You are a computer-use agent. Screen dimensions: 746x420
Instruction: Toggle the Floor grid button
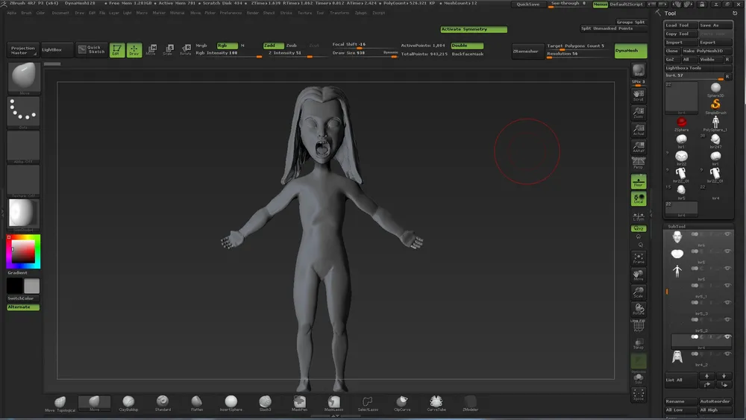click(638, 181)
